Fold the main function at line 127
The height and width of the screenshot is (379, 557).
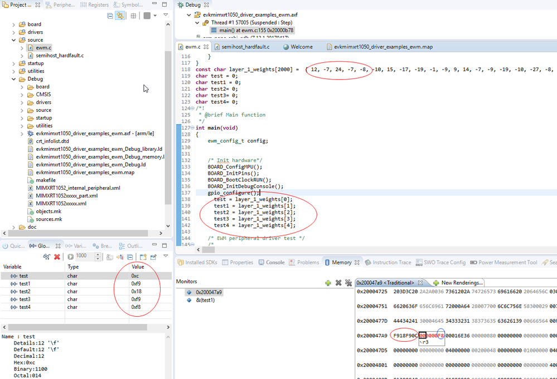point(192,127)
